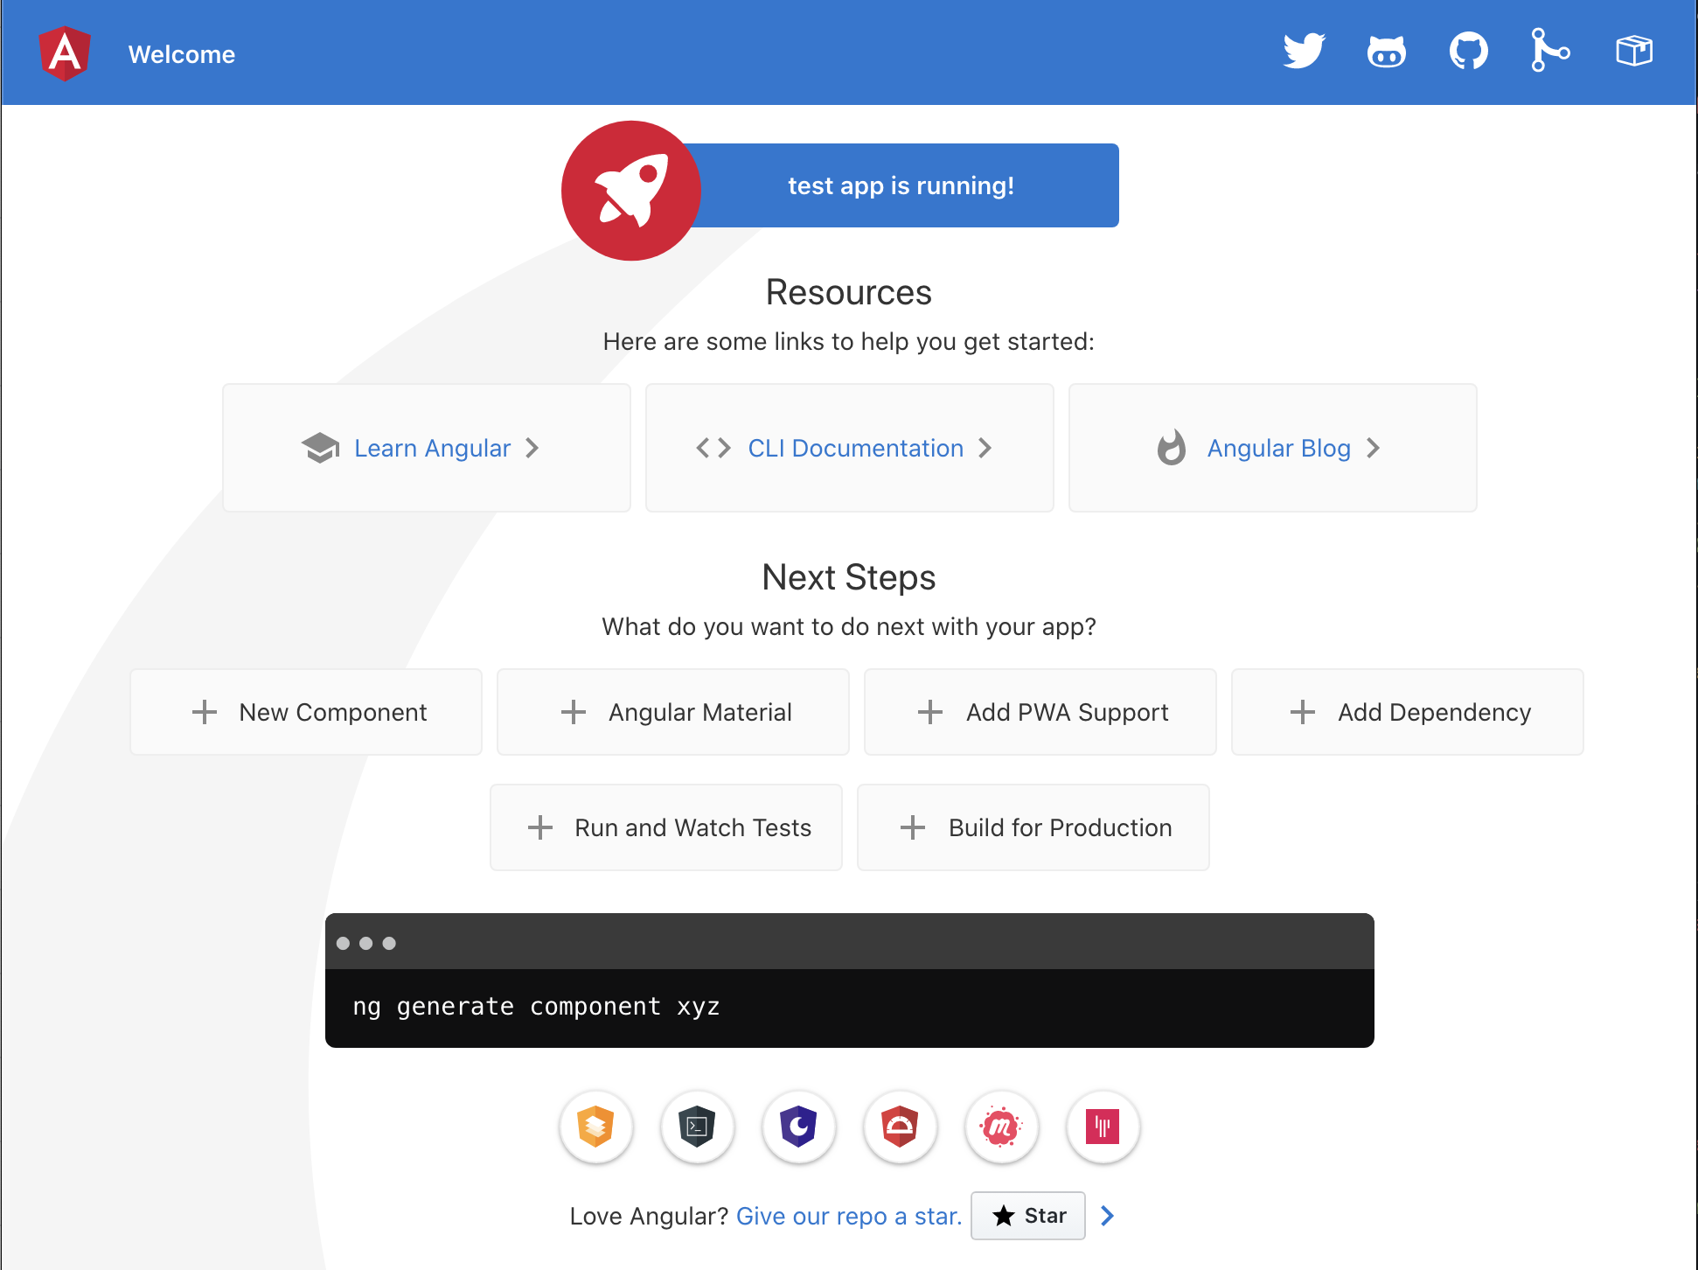Click the cat-face icon in toolbar
Screen dimensions: 1698x1270
click(1386, 52)
